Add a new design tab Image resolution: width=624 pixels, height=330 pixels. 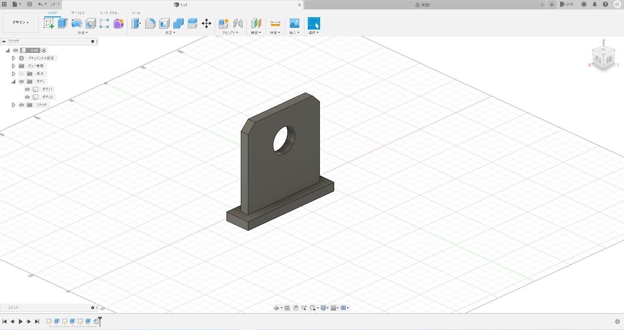(x=552, y=4)
